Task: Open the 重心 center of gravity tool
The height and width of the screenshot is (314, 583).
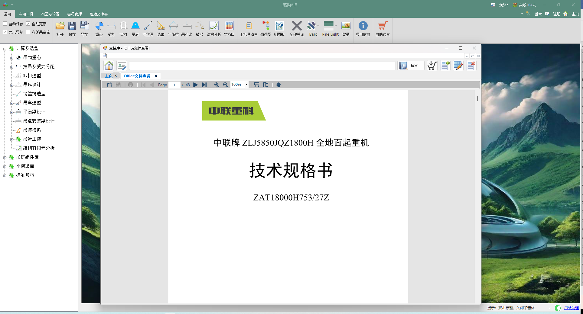Action: [x=99, y=29]
